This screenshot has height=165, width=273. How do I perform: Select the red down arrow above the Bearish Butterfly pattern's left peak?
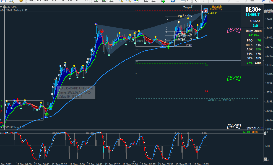click(102, 31)
